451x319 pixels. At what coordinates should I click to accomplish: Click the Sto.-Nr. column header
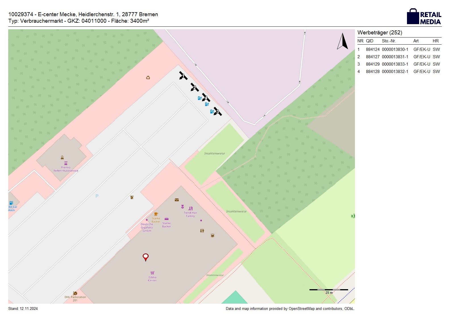tap(389, 41)
